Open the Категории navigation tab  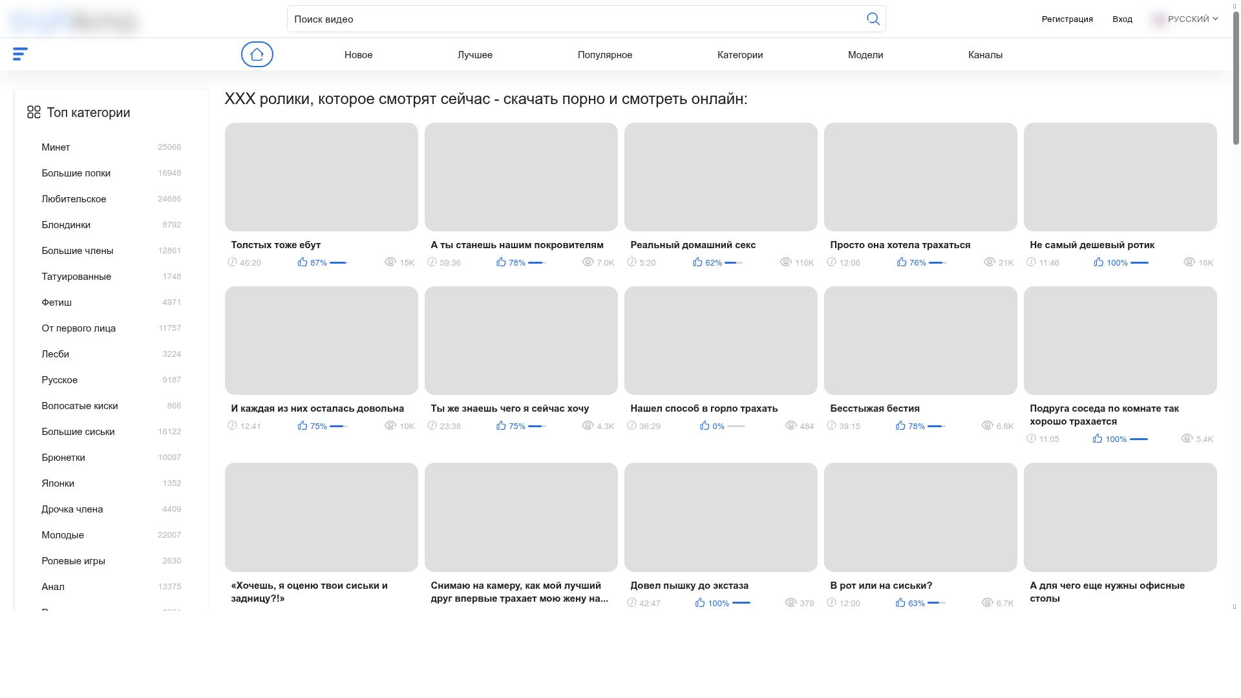tap(740, 55)
